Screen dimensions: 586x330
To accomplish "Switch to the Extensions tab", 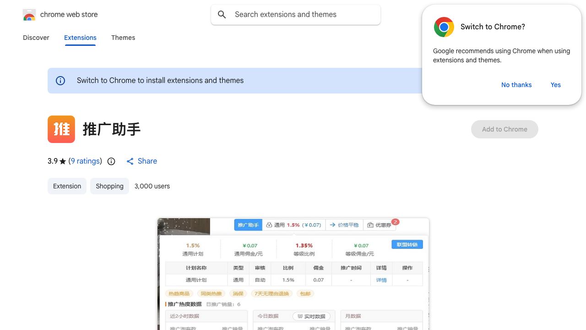I will 80,38.
